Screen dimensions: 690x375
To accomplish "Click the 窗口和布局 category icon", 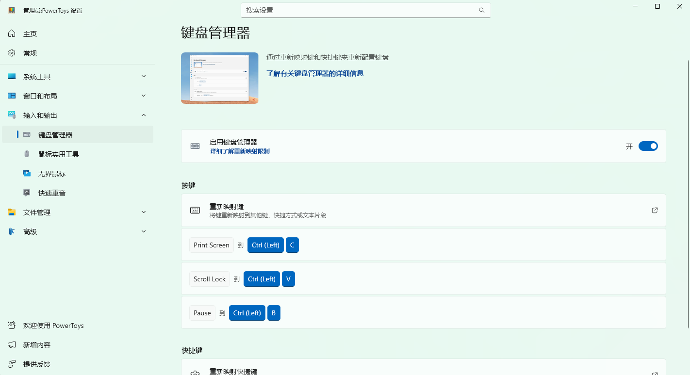I will [x=12, y=96].
